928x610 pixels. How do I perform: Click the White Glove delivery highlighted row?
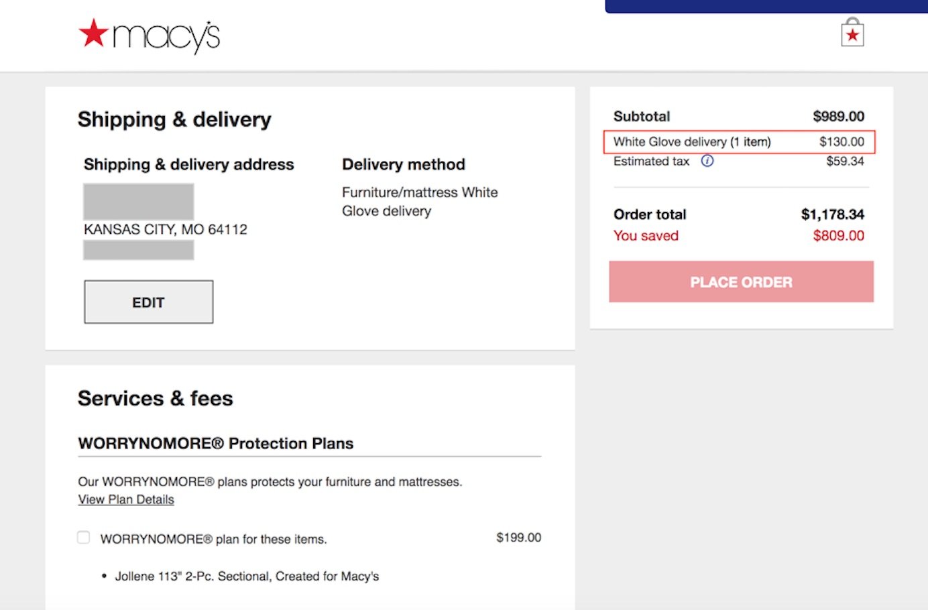point(740,141)
